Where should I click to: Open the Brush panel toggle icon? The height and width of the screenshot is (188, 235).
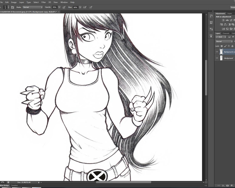point(13,7)
